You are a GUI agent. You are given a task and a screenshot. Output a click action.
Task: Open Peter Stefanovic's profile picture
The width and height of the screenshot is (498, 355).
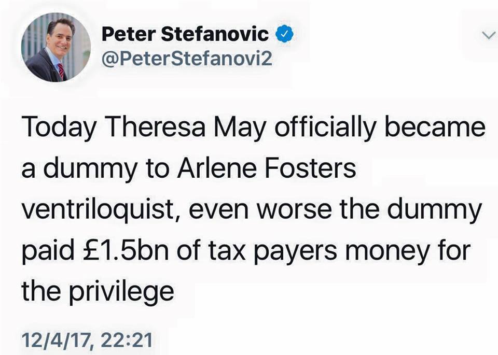pos(56,47)
